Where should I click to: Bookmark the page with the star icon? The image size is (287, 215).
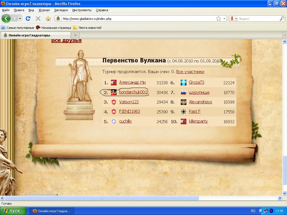point(219,18)
